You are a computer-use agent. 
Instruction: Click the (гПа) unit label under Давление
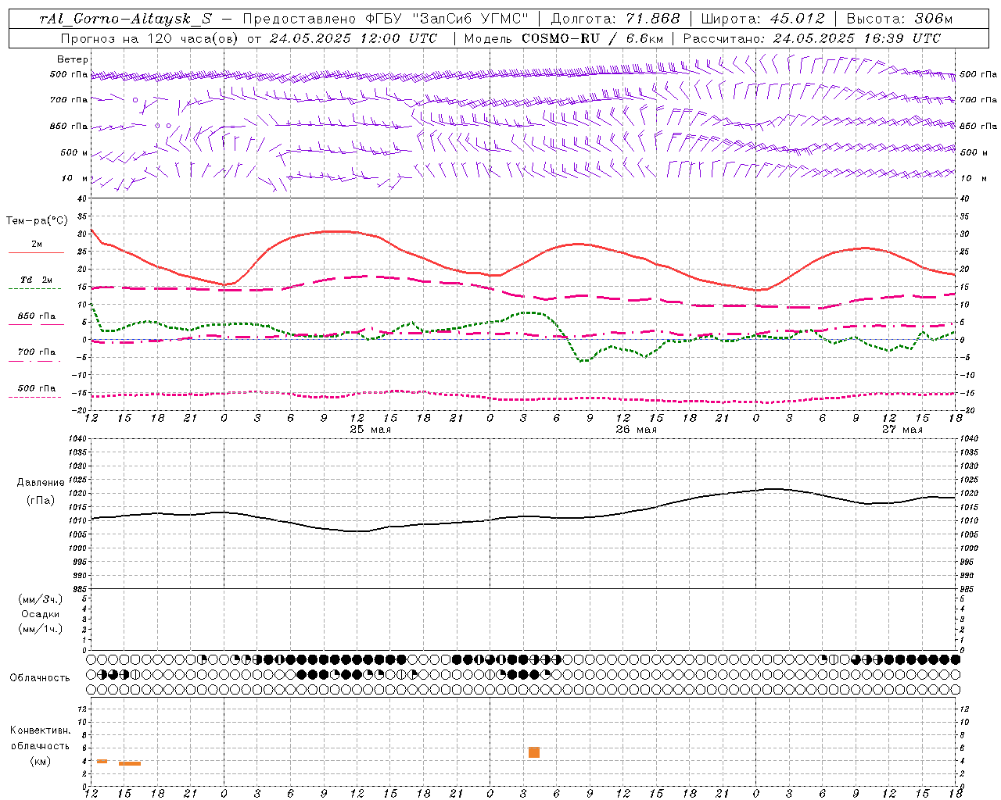click(x=41, y=500)
